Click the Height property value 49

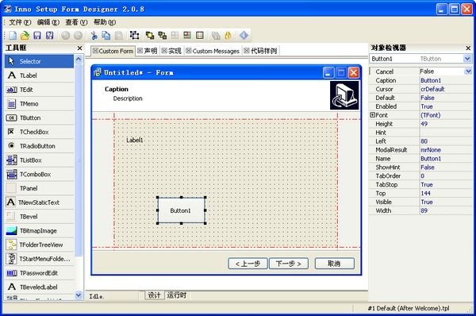click(x=446, y=124)
